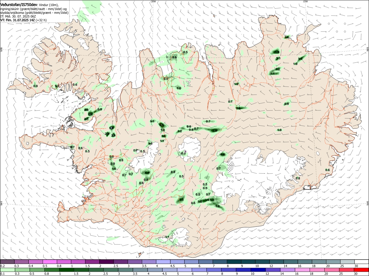The image size is (369, 276).
Task: Click the 0.2 label in the upper legend row
Action: [2, 266]
